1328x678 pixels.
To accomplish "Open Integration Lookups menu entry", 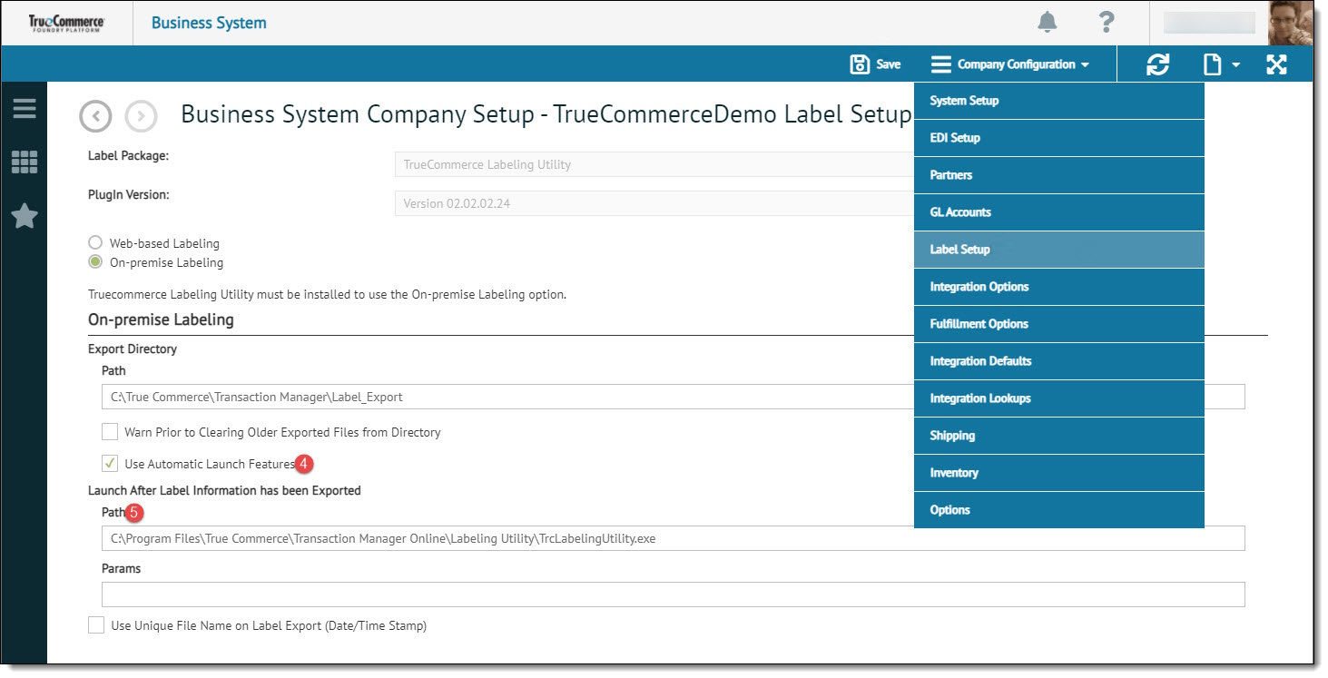I will (x=1059, y=398).
